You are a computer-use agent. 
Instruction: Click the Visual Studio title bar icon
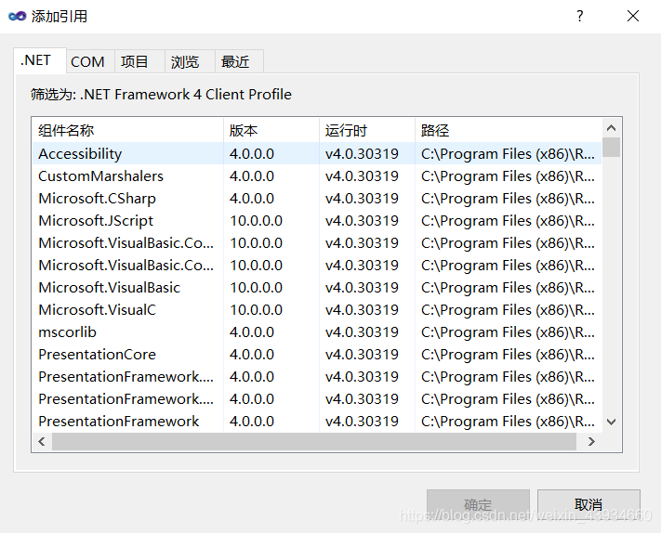[x=18, y=17]
